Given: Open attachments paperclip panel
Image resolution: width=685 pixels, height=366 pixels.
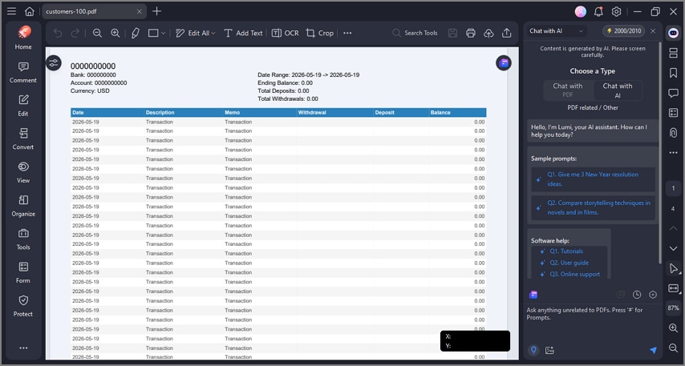Looking at the screenshot, I should tap(673, 133).
